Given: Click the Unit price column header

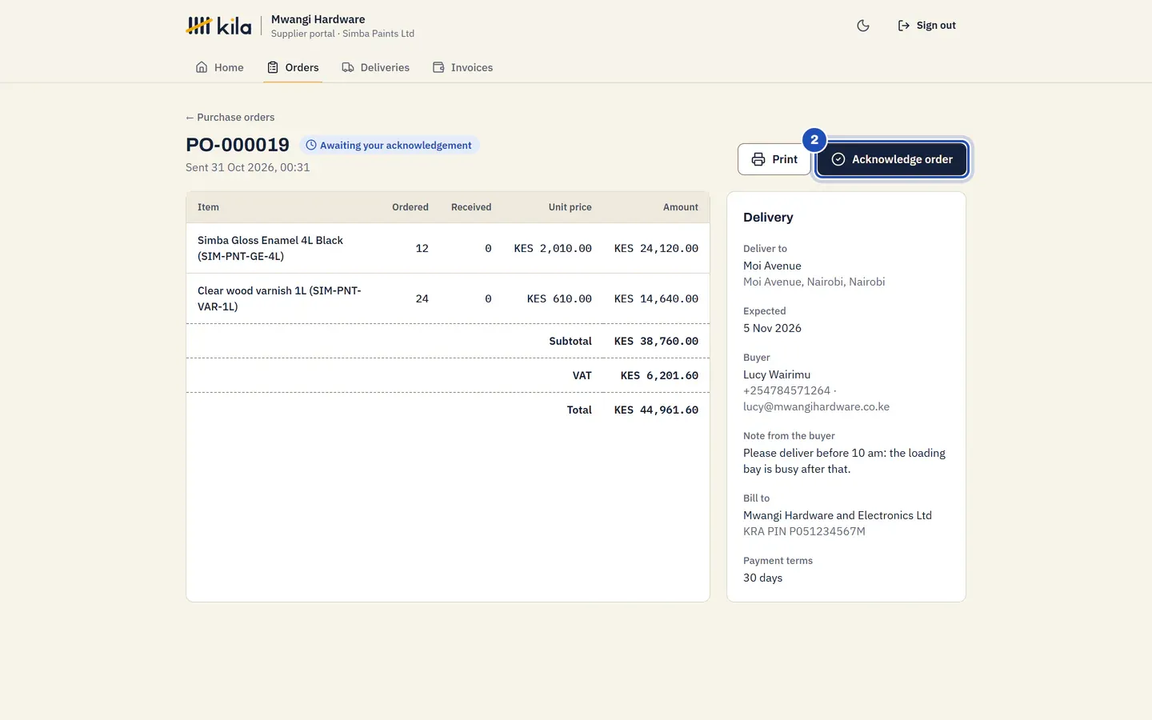Looking at the screenshot, I should 570,207.
